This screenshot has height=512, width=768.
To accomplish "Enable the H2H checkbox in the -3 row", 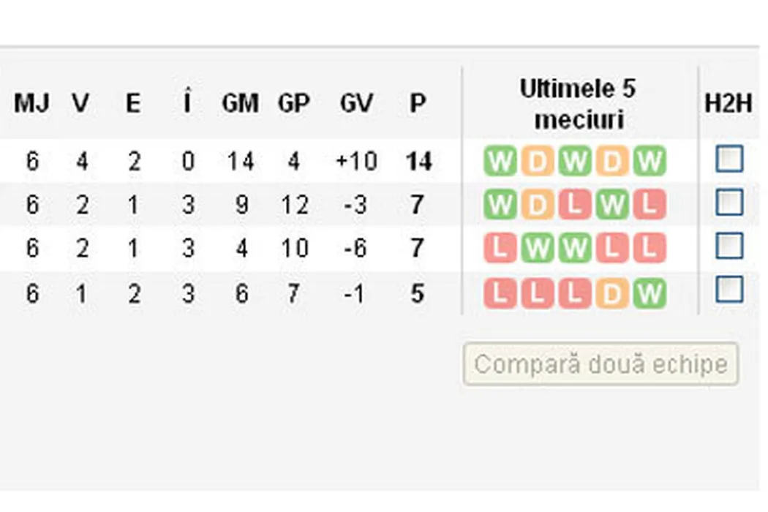I will tap(729, 203).
